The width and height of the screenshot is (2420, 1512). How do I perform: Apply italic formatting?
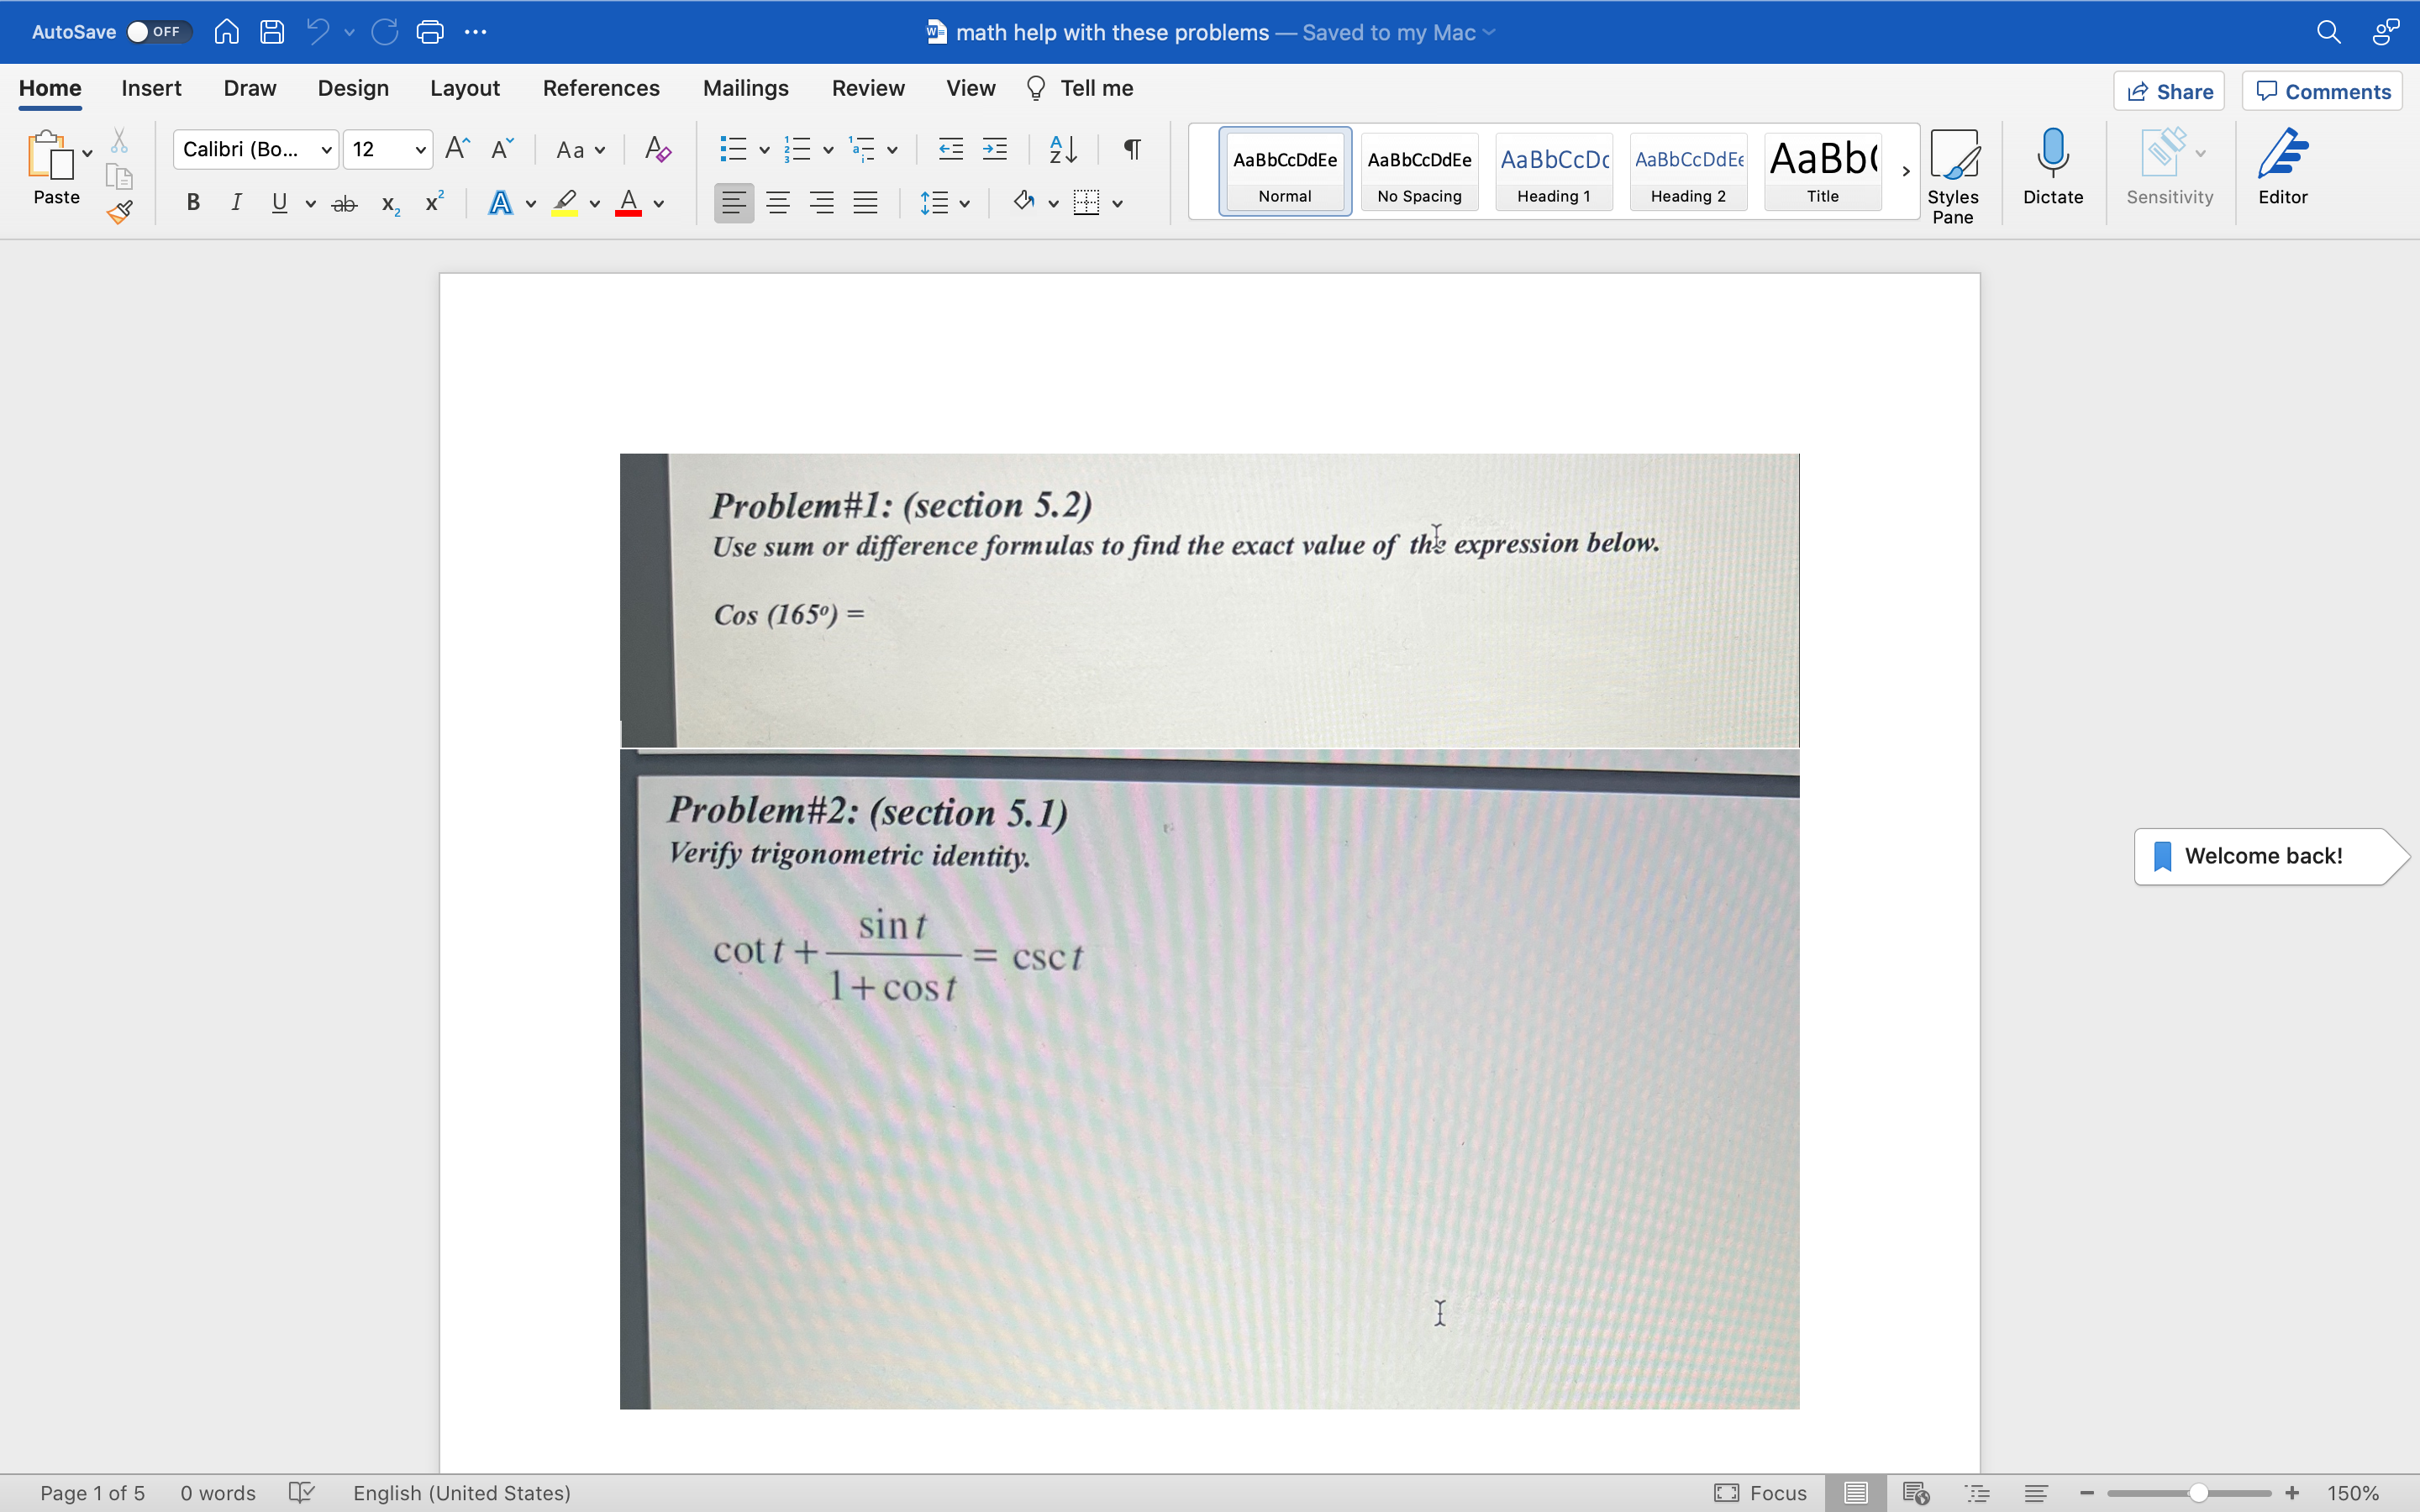(x=236, y=203)
